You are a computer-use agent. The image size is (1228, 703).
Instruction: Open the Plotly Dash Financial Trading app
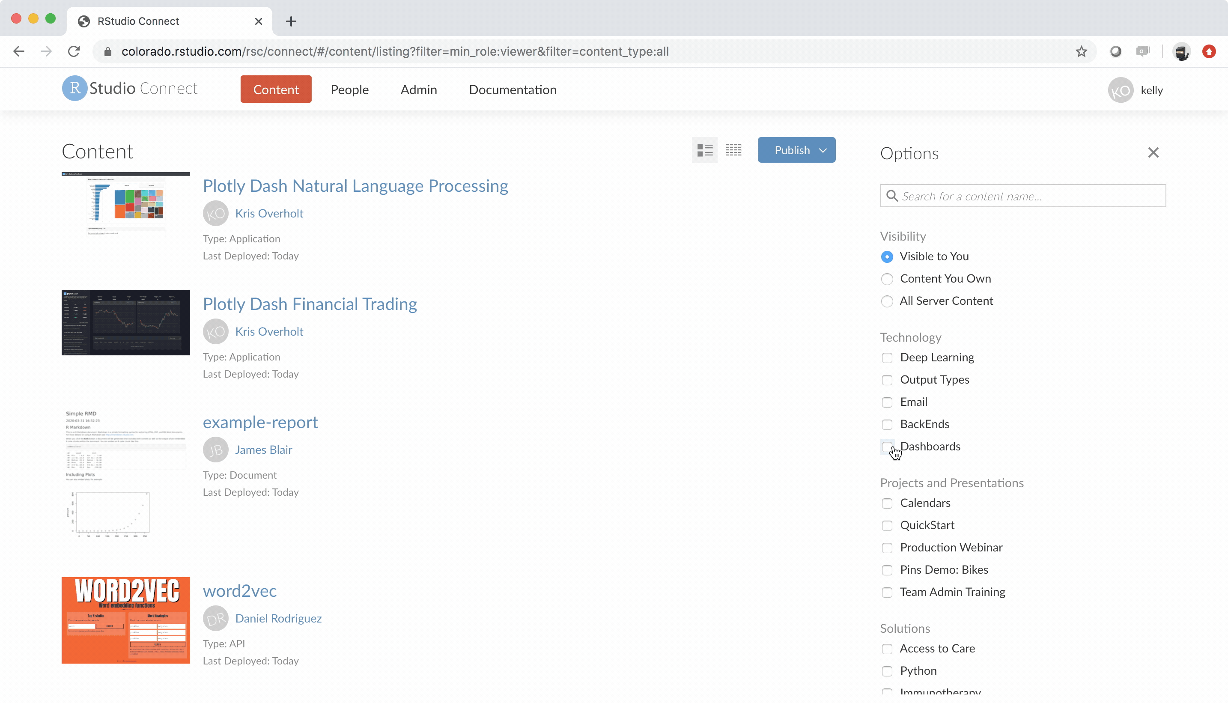[x=310, y=304]
